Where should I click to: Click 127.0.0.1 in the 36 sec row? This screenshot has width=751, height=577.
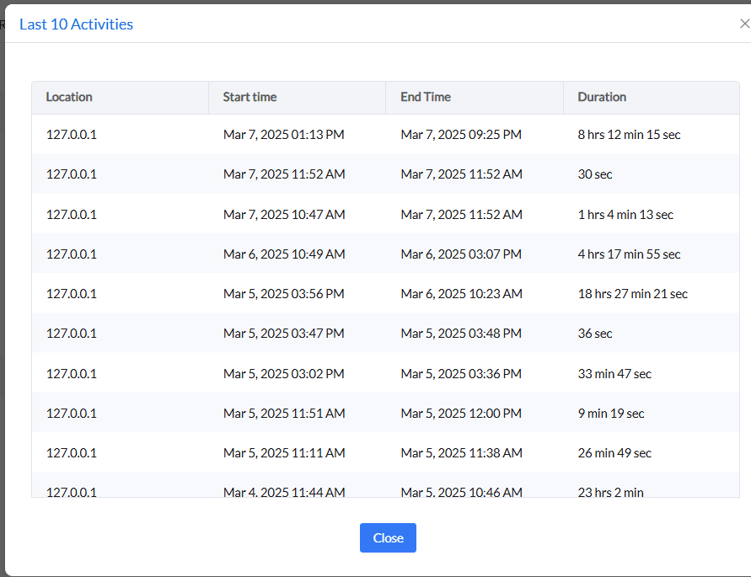coord(71,334)
